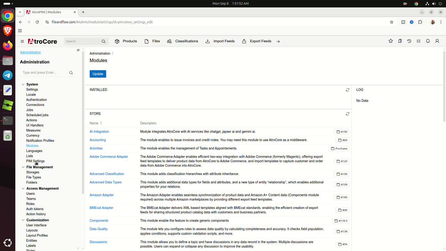The width and height of the screenshot is (446, 251).
Task: Open Files from the top navigation
Action: click(x=152, y=41)
